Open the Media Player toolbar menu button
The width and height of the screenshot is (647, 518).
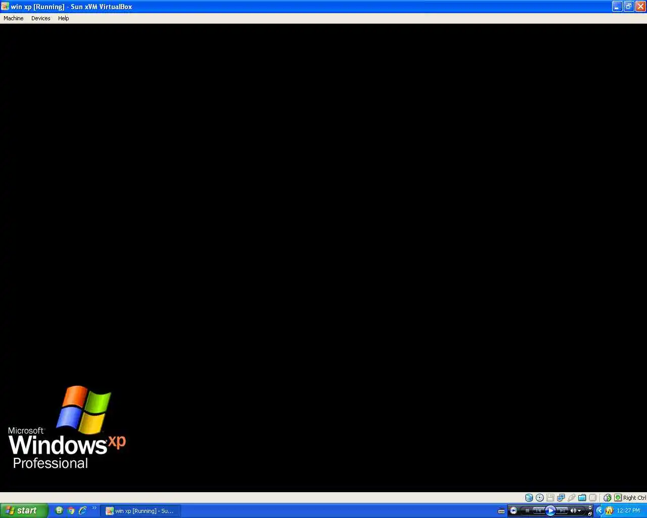click(514, 510)
